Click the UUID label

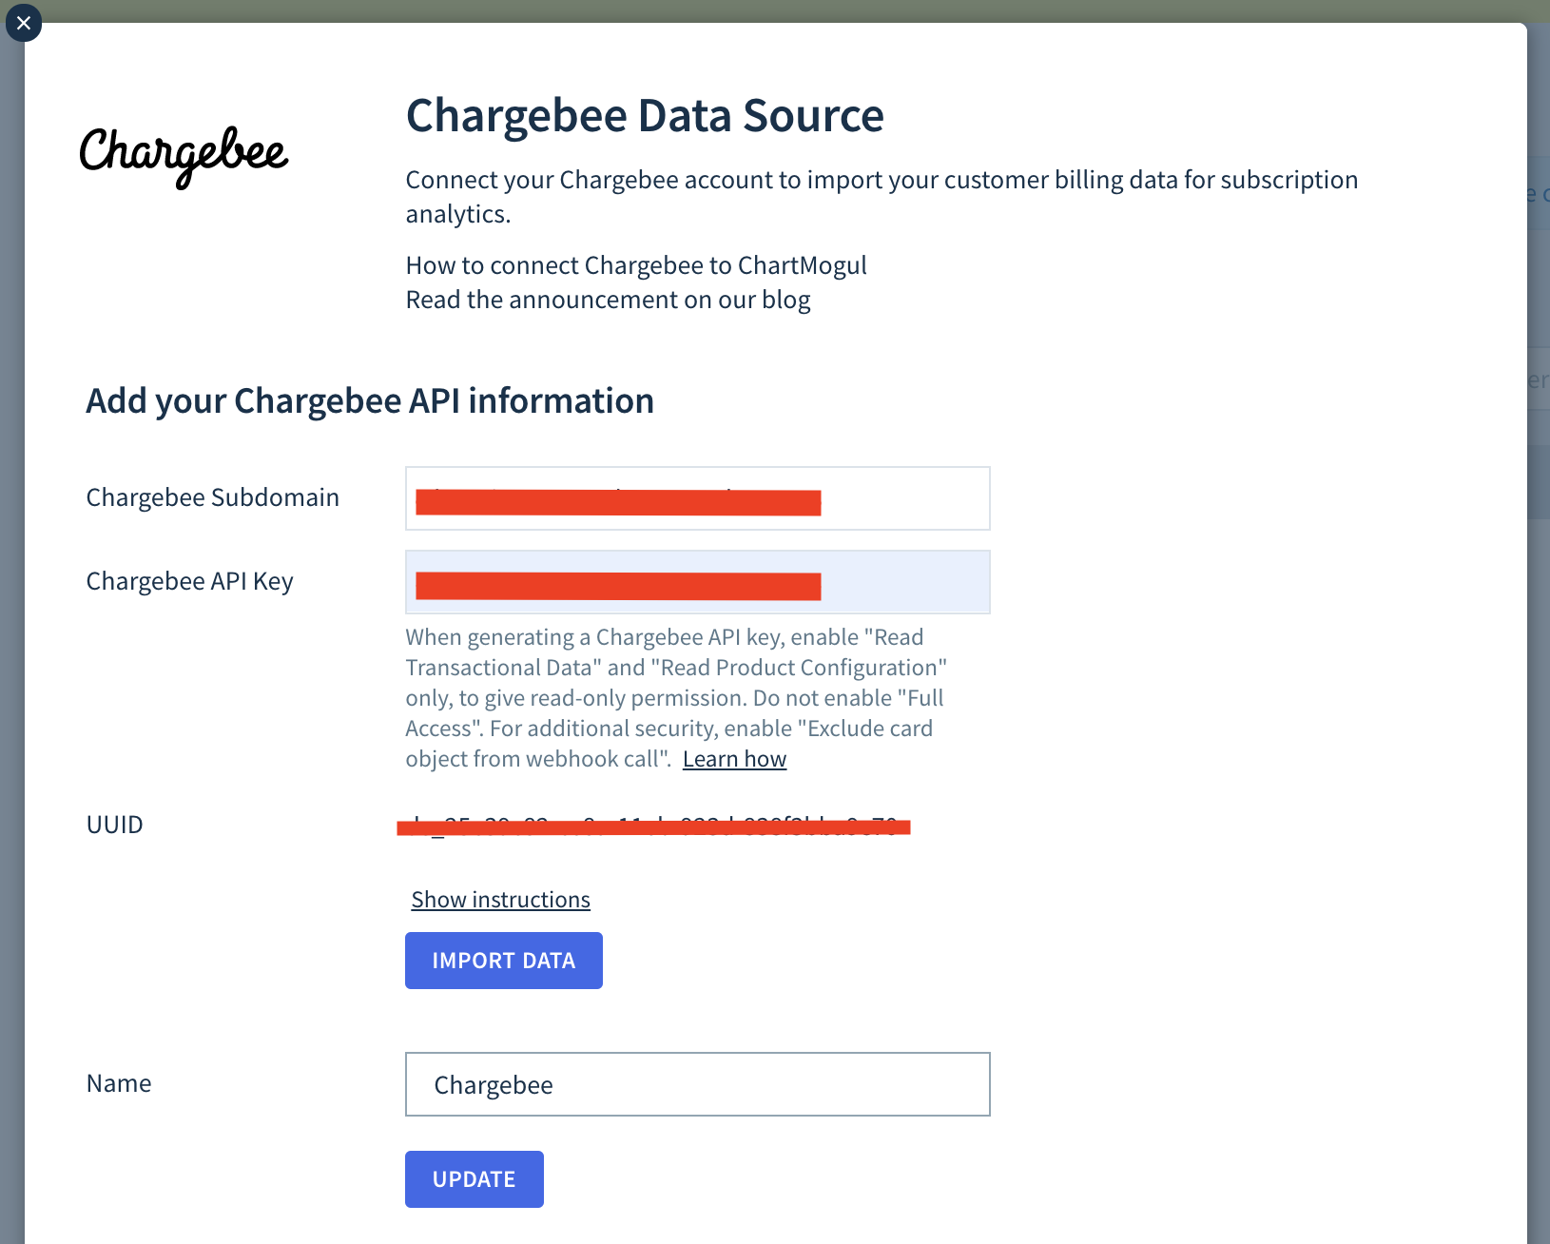click(x=115, y=825)
